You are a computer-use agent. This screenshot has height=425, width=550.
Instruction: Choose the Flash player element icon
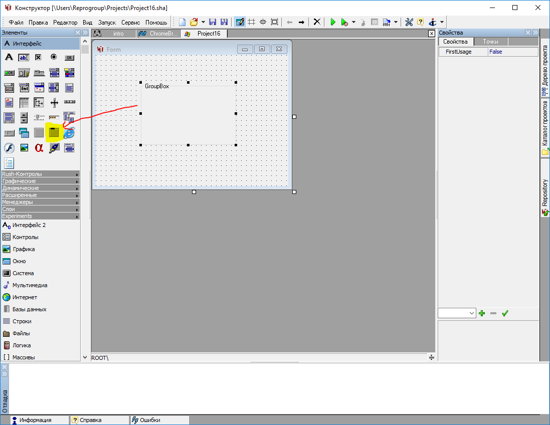point(9,148)
